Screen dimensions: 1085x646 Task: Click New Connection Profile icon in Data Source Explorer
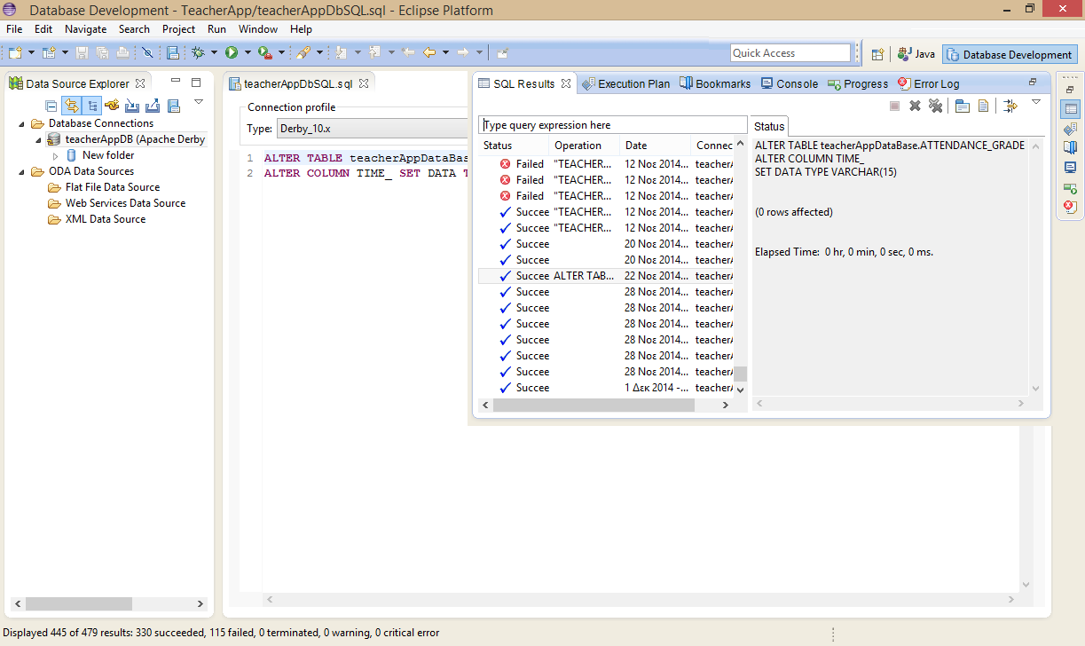click(112, 106)
